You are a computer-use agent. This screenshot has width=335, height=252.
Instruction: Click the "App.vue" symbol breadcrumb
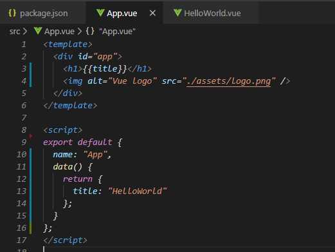(x=117, y=32)
